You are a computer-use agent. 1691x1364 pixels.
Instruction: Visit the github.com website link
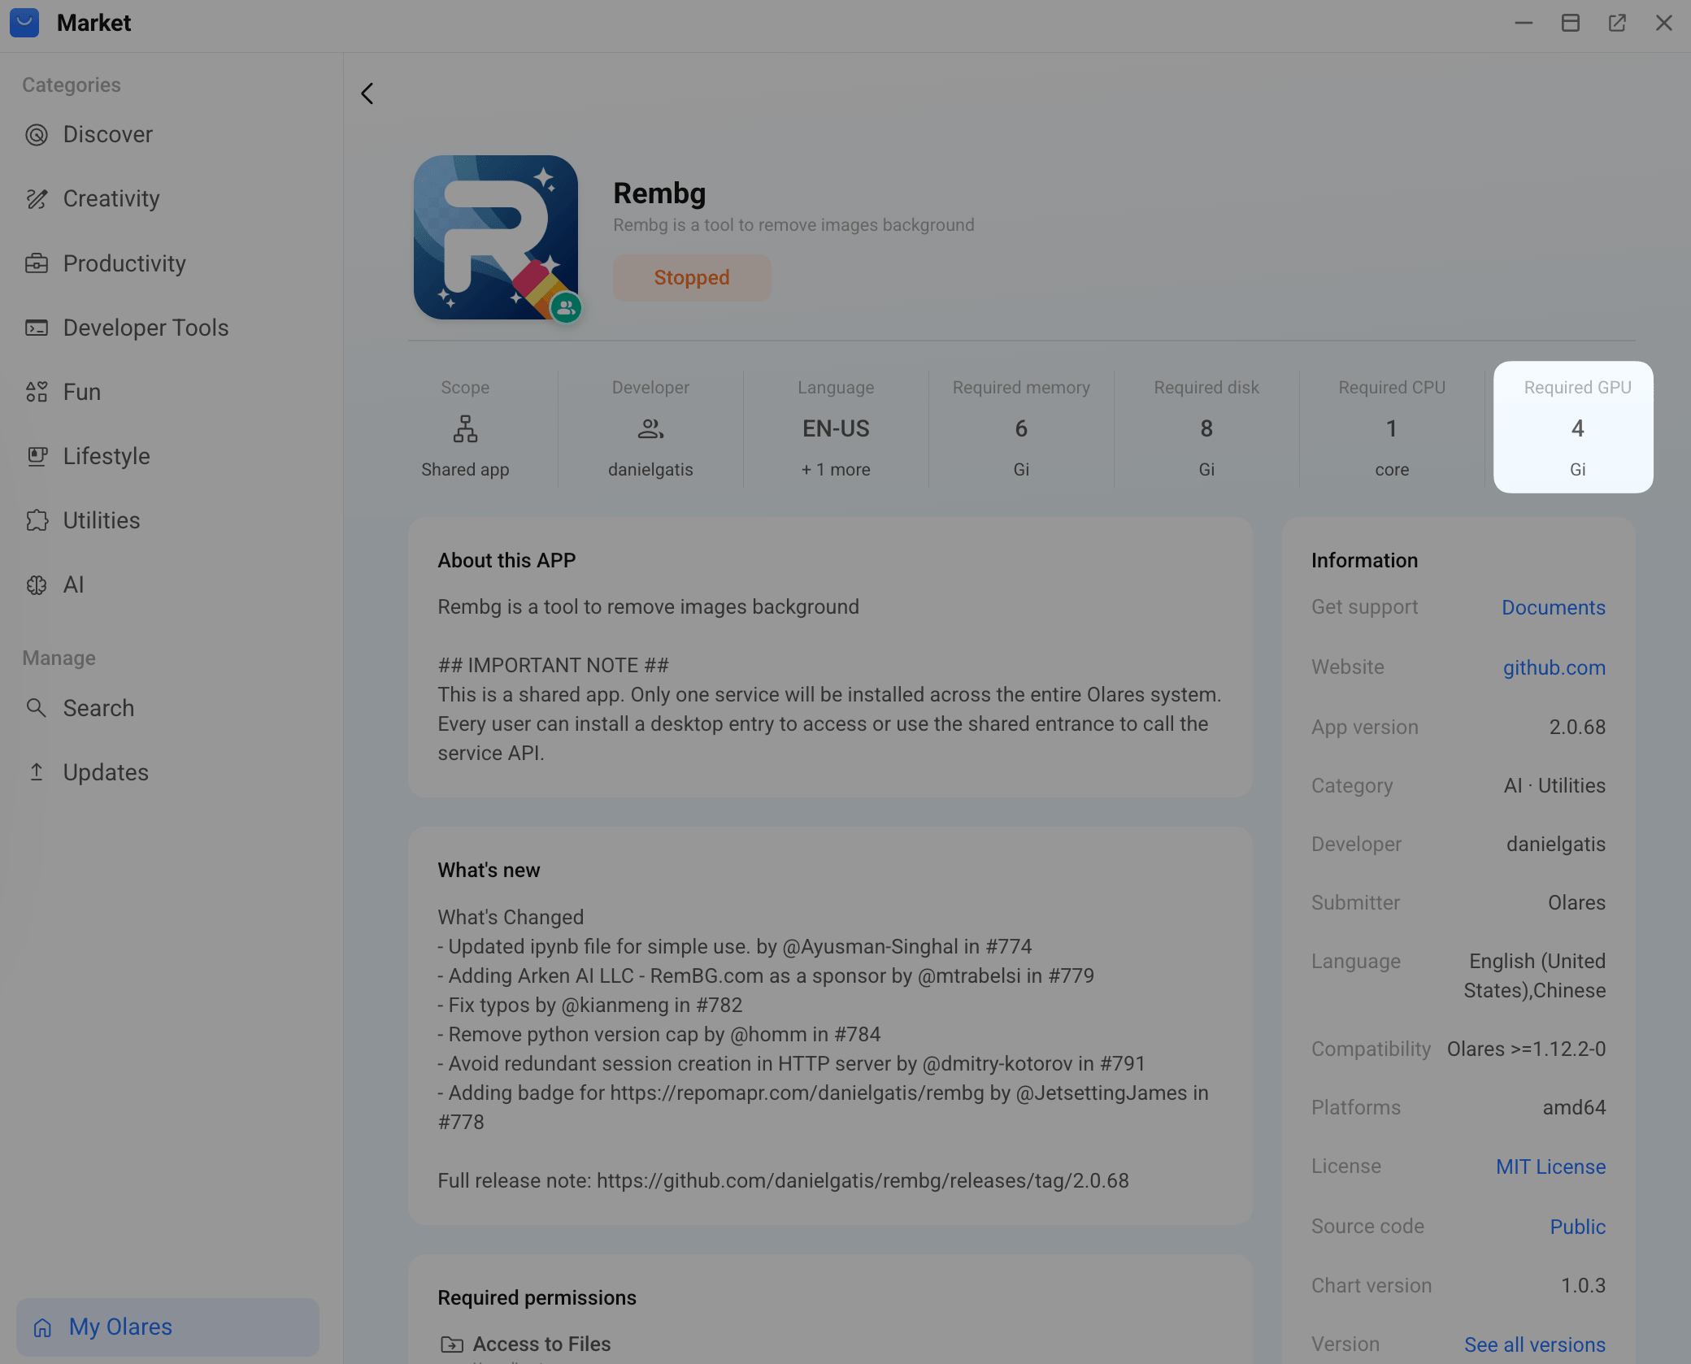(1554, 667)
